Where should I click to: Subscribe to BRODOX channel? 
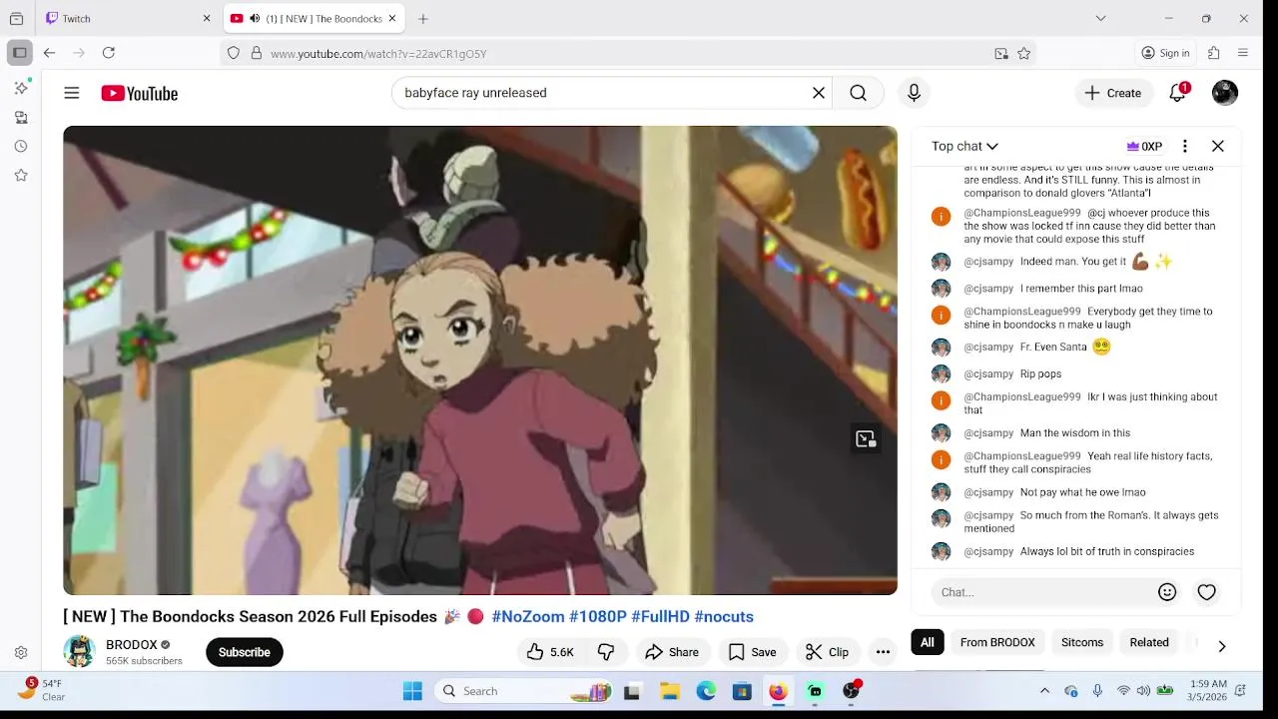pyautogui.click(x=245, y=652)
